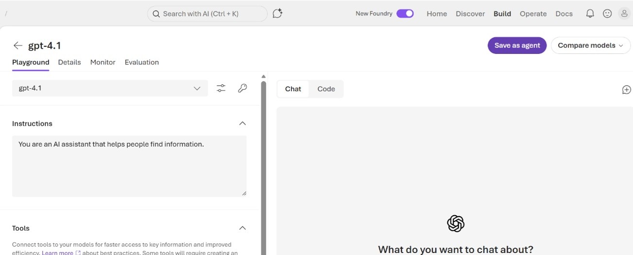Toggle the New Foundry switch

[x=405, y=14]
